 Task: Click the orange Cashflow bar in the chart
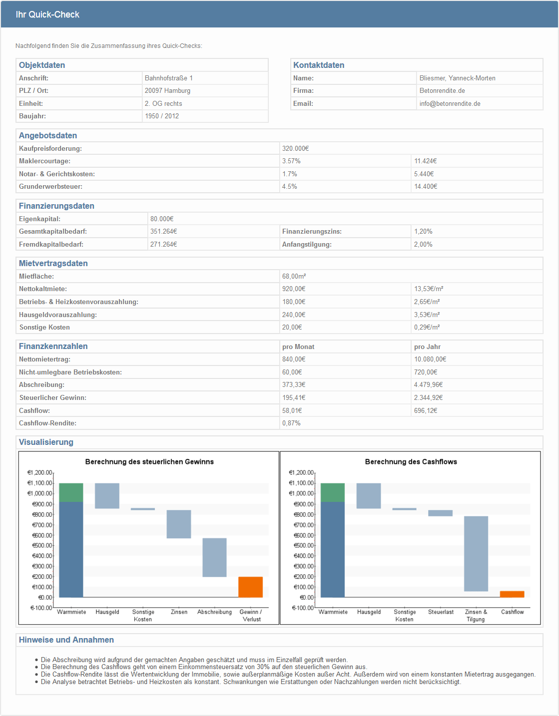click(x=512, y=594)
